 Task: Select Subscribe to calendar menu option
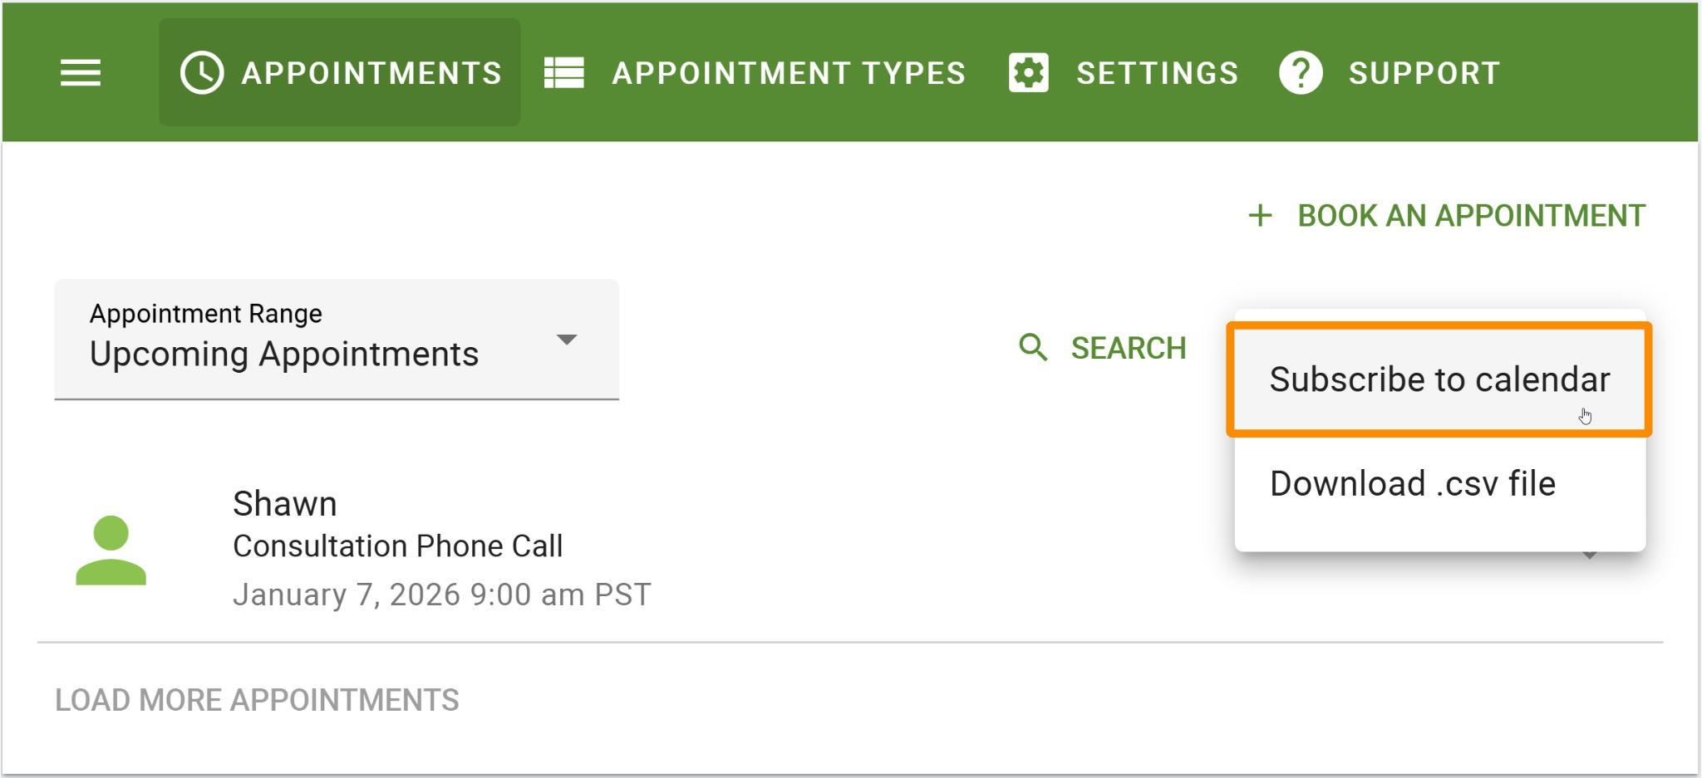point(1439,379)
